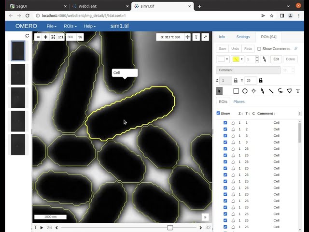Select the rectangle drawing tool
The height and width of the screenshot is (232, 309).
click(x=236, y=91)
